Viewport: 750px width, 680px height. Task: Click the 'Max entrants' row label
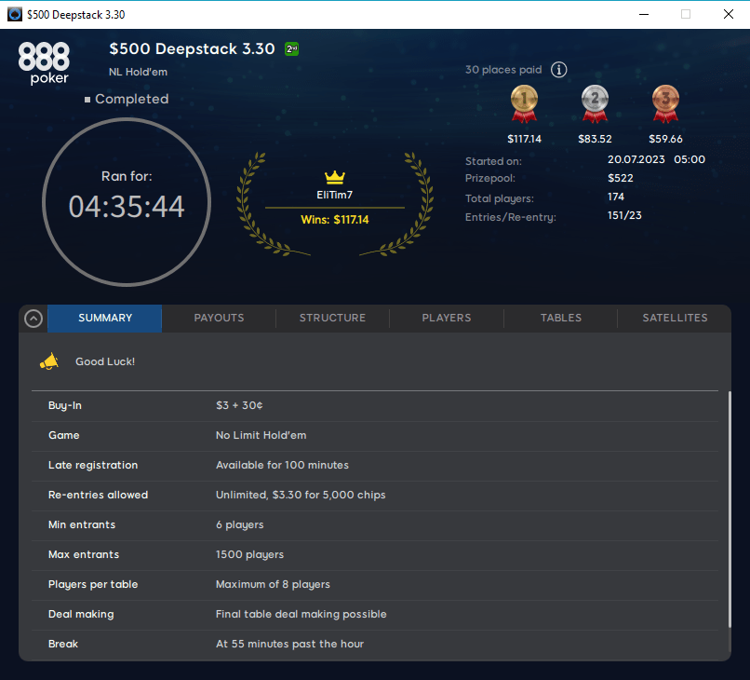click(84, 554)
